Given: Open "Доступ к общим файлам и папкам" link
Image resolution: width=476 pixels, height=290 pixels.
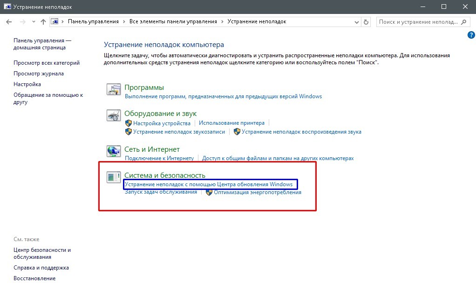Looking at the screenshot, I should pyautogui.click(x=278, y=158).
